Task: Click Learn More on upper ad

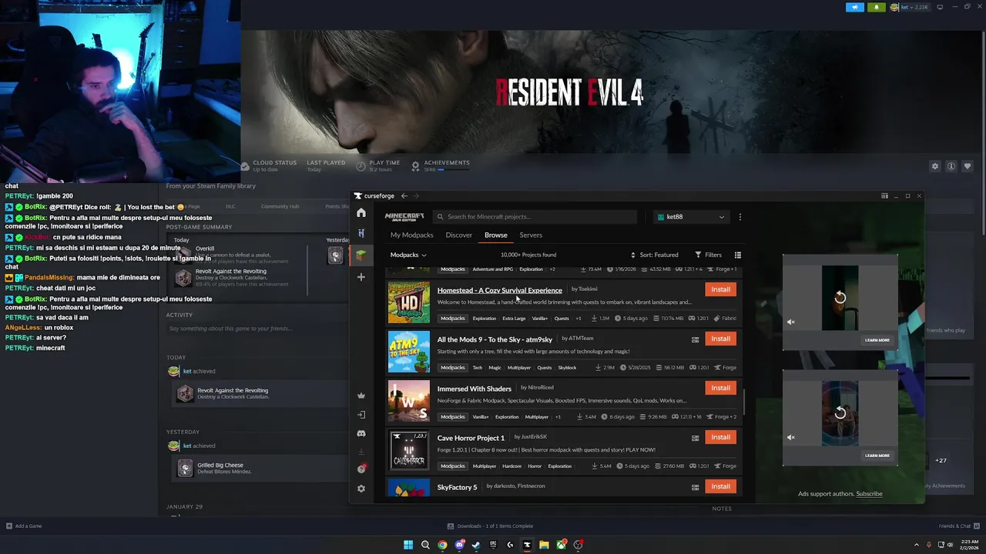Action: click(877, 340)
